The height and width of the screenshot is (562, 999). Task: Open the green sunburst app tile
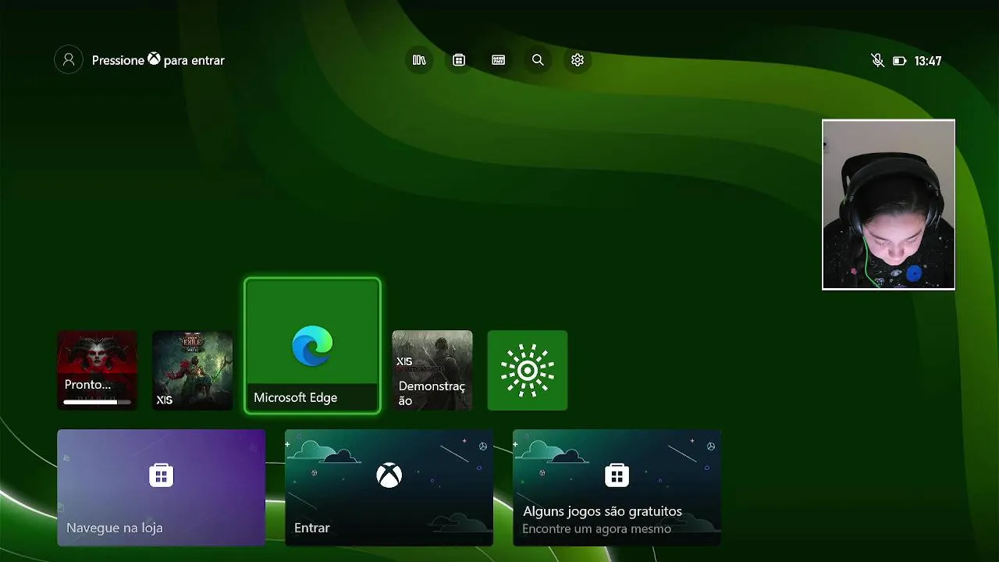pos(528,370)
